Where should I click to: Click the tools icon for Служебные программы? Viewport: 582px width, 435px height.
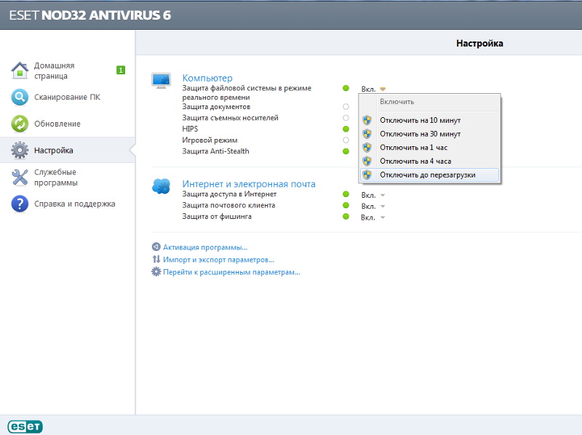pos(20,177)
